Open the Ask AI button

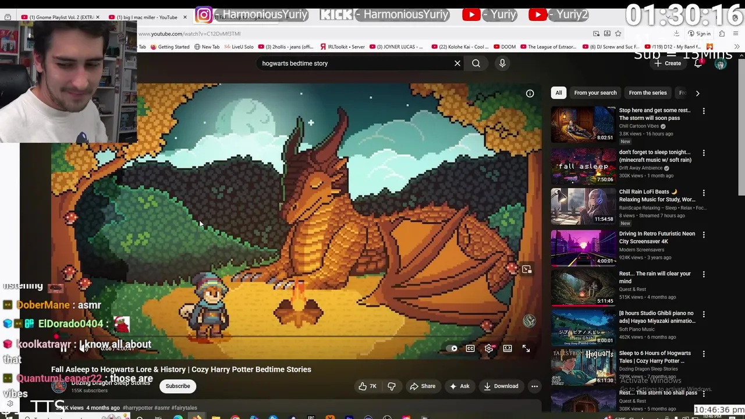pos(459,386)
